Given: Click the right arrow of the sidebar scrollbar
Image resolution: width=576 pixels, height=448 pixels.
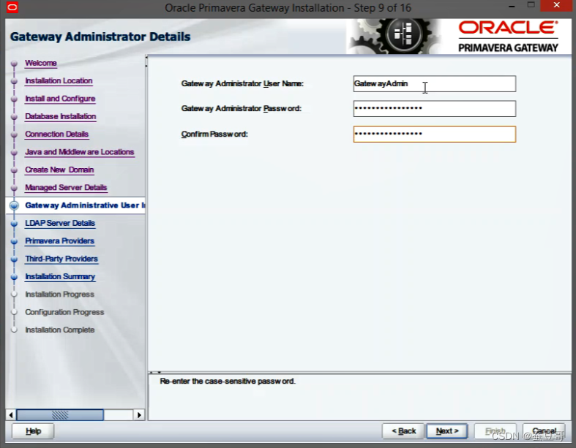Looking at the screenshot, I should (139, 415).
